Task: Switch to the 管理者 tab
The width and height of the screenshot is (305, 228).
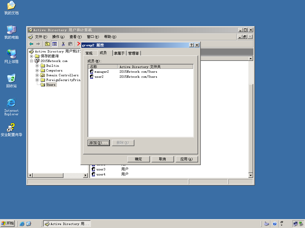Action: tap(133, 53)
